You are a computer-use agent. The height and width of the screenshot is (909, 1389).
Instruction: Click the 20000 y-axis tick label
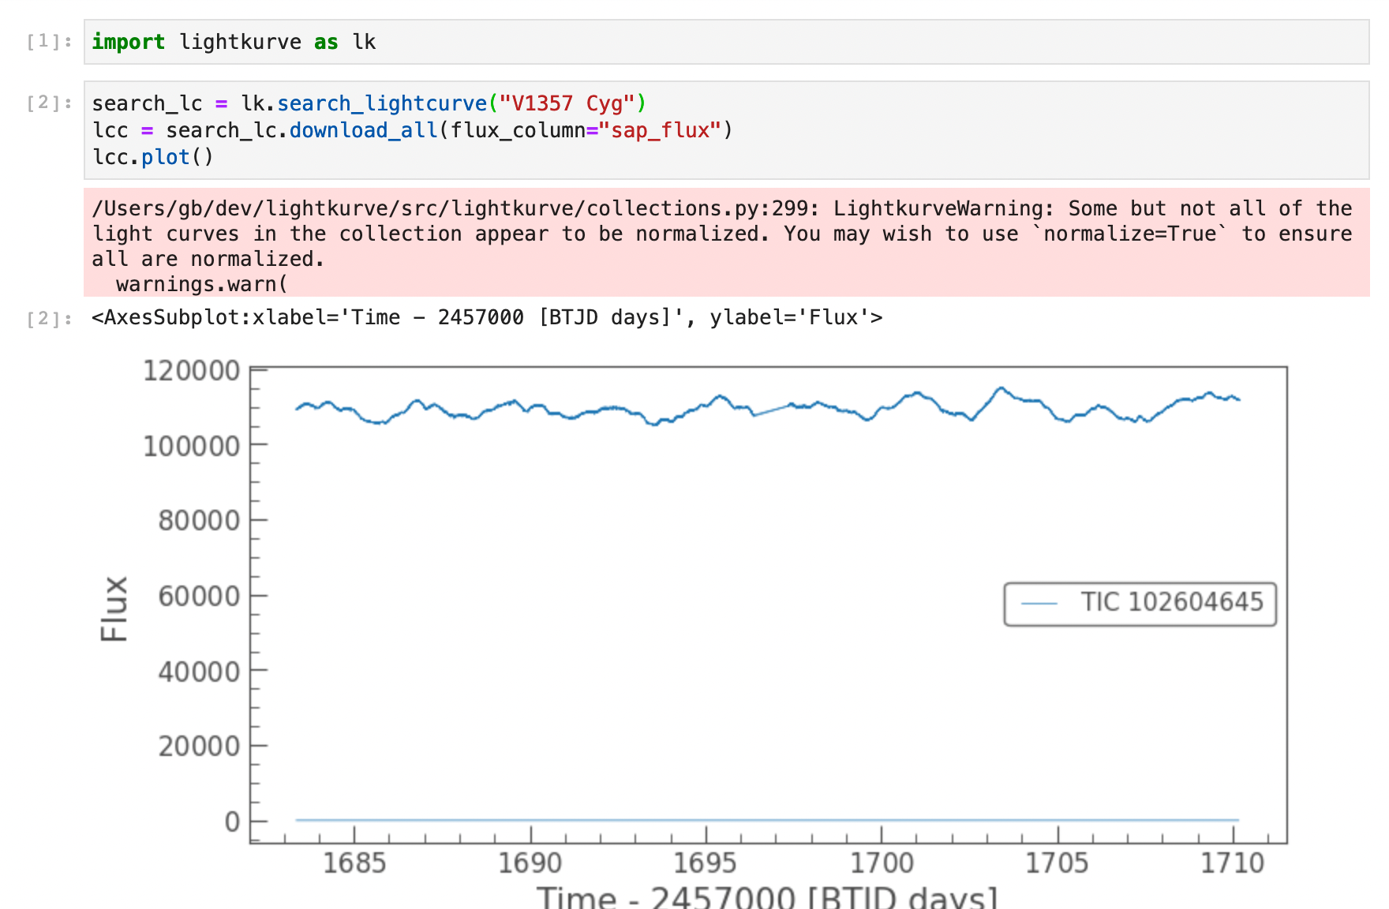[x=199, y=746]
